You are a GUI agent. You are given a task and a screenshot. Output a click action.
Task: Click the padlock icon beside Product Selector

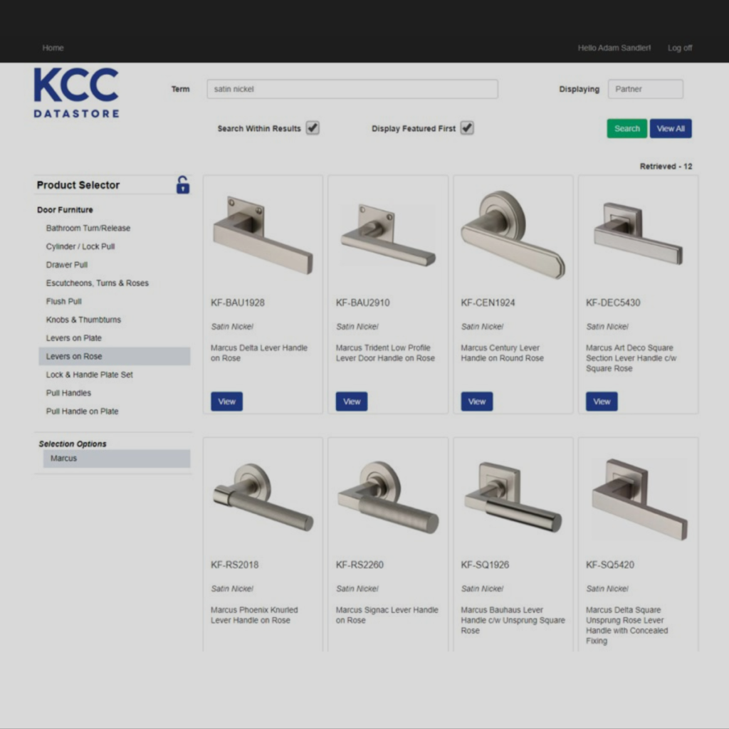point(183,184)
